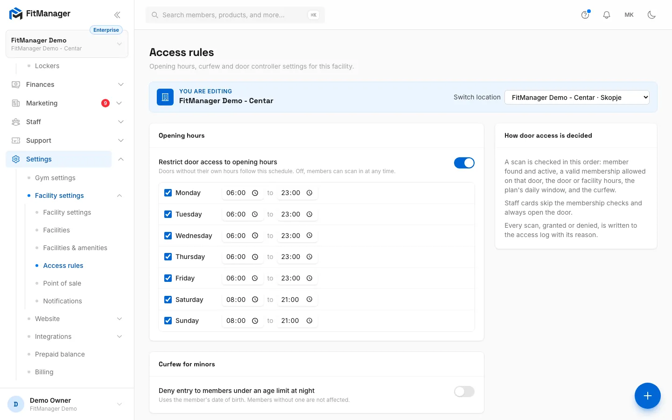Open the FitManager Demo workspace switcher

click(67, 44)
